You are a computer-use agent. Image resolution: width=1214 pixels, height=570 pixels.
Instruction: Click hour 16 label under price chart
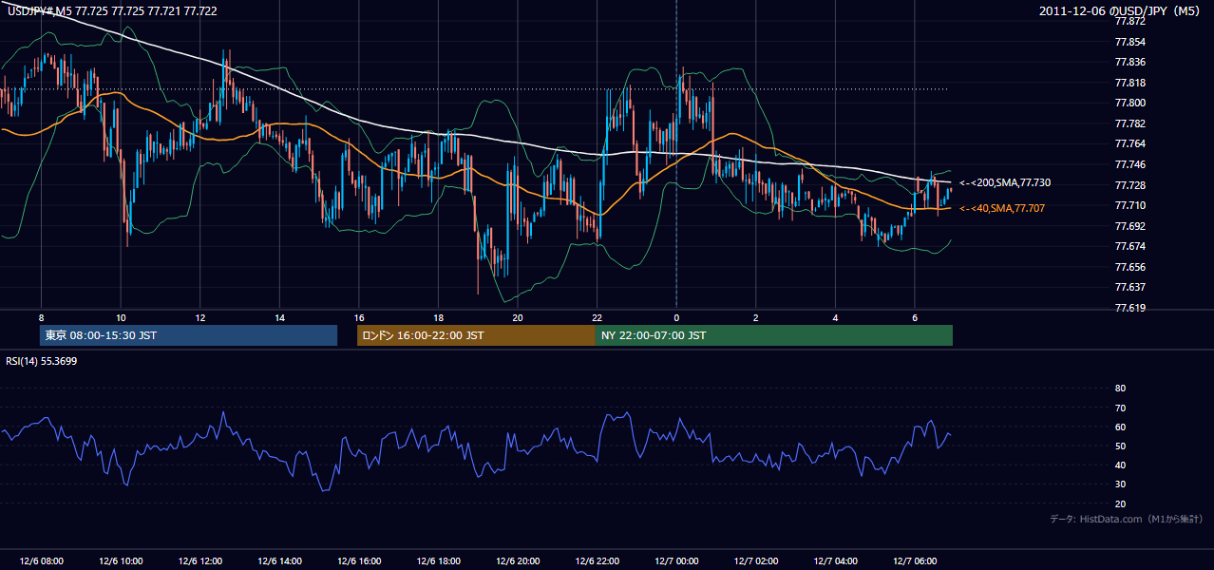(358, 317)
